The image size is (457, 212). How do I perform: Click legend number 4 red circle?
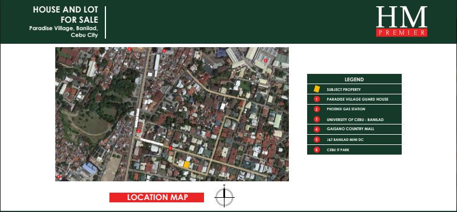[x=317, y=129]
